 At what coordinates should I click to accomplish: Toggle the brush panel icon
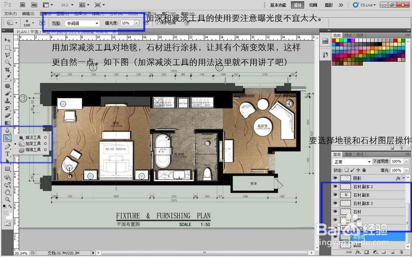(42, 23)
